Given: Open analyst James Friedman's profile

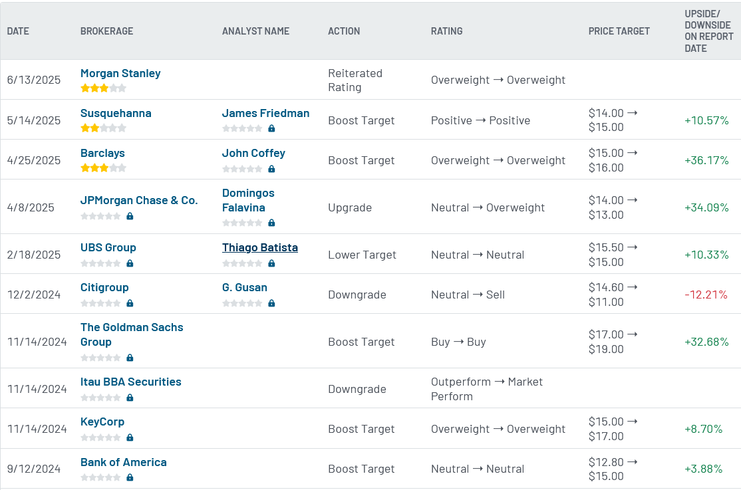Looking at the screenshot, I should [x=265, y=114].
